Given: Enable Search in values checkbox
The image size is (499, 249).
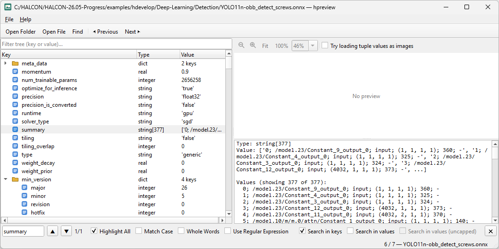Looking at the screenshot, I should (350, 231).
